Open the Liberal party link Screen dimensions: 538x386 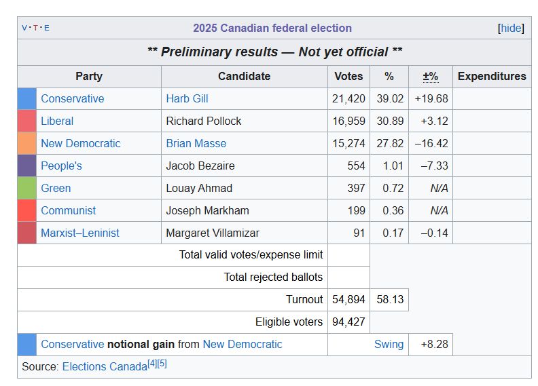pyautogui.click(x=57, y=121)
